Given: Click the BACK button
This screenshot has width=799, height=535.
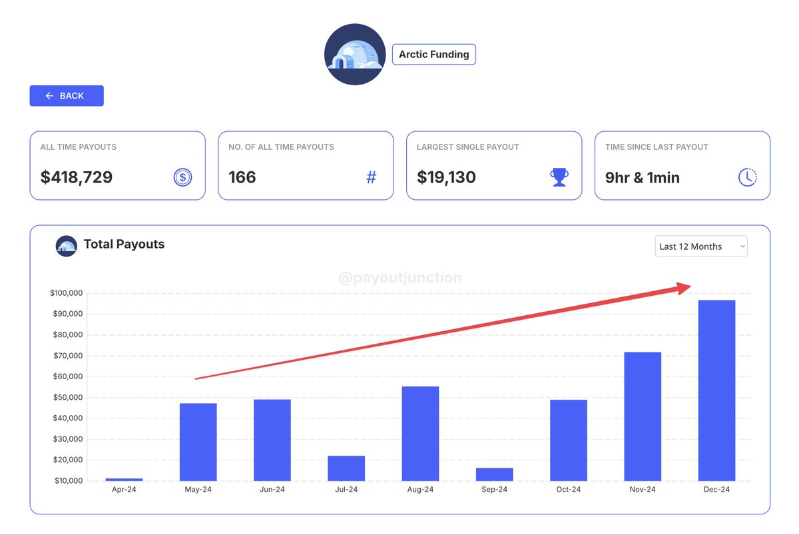Looking at the screenshot, I should [67, 95].
